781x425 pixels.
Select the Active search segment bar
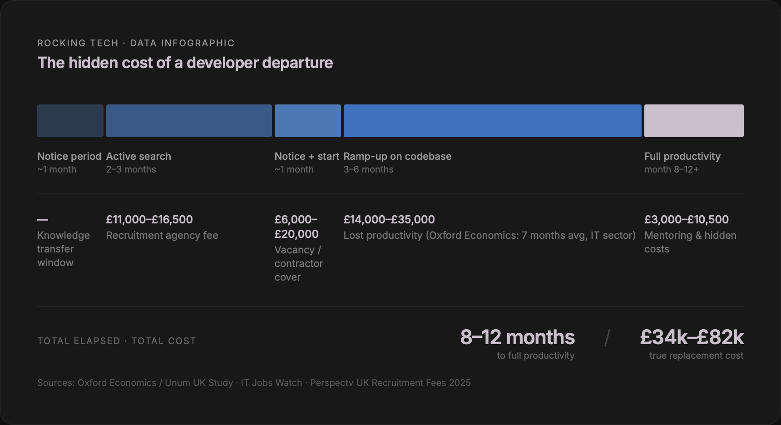[188, 120]
